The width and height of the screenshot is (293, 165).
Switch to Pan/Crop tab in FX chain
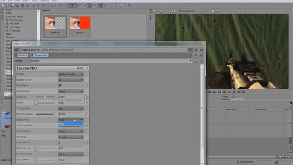point(22,55)
